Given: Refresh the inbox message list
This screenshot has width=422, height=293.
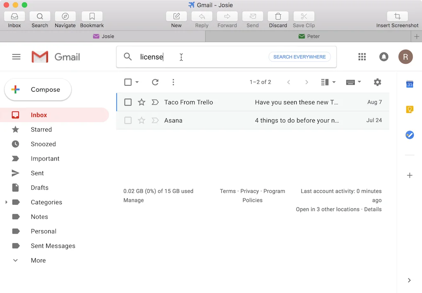Looking at the screenshot, I should coord(155,82).
